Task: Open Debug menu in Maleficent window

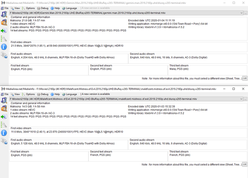Action: pyautogui.click(x=43, y=94)
